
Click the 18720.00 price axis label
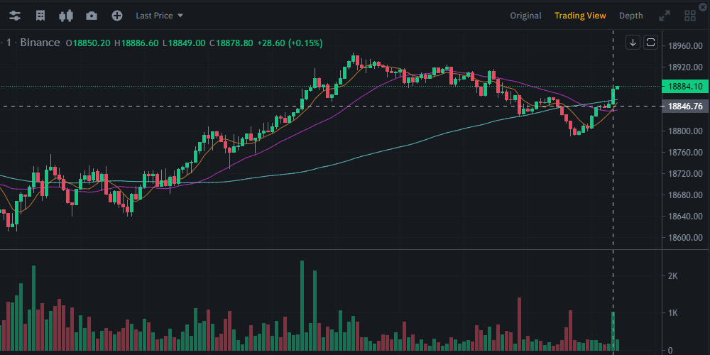[685, 174]
